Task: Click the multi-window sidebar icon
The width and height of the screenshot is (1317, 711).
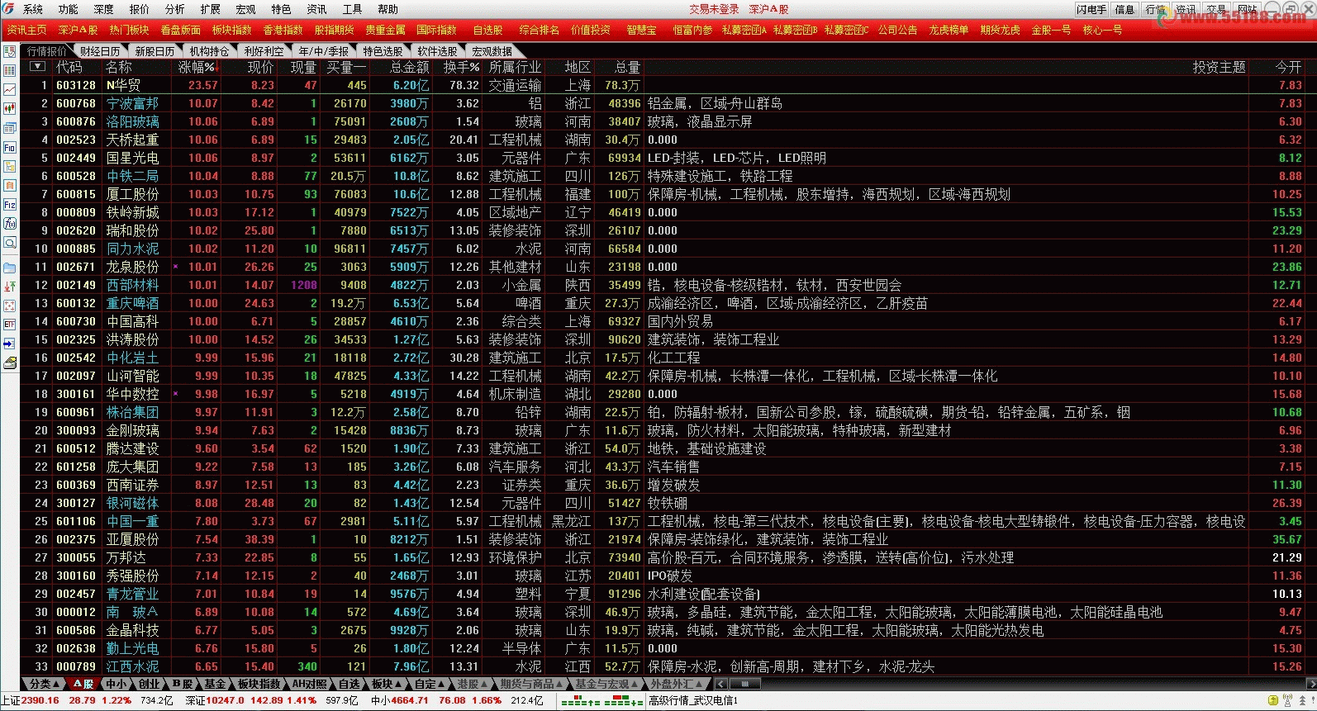Action: pos(9,128)
